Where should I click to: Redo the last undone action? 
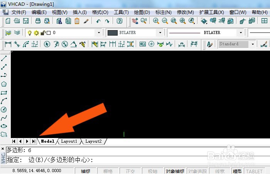tap(107, 21)
